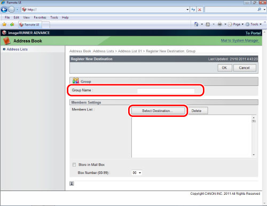Click the return-to-top icon below form
The width and height of the screenshot is (267, 206).
pyautogui.click(x=72, y=184)
